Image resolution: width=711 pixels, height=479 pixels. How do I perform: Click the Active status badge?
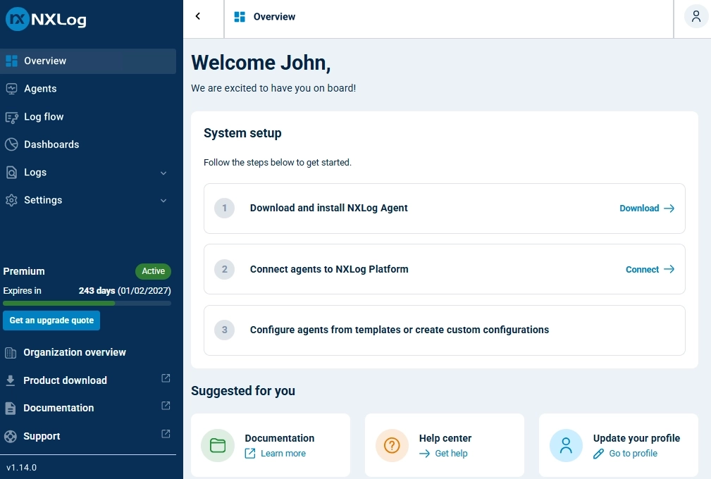[154, 271]
